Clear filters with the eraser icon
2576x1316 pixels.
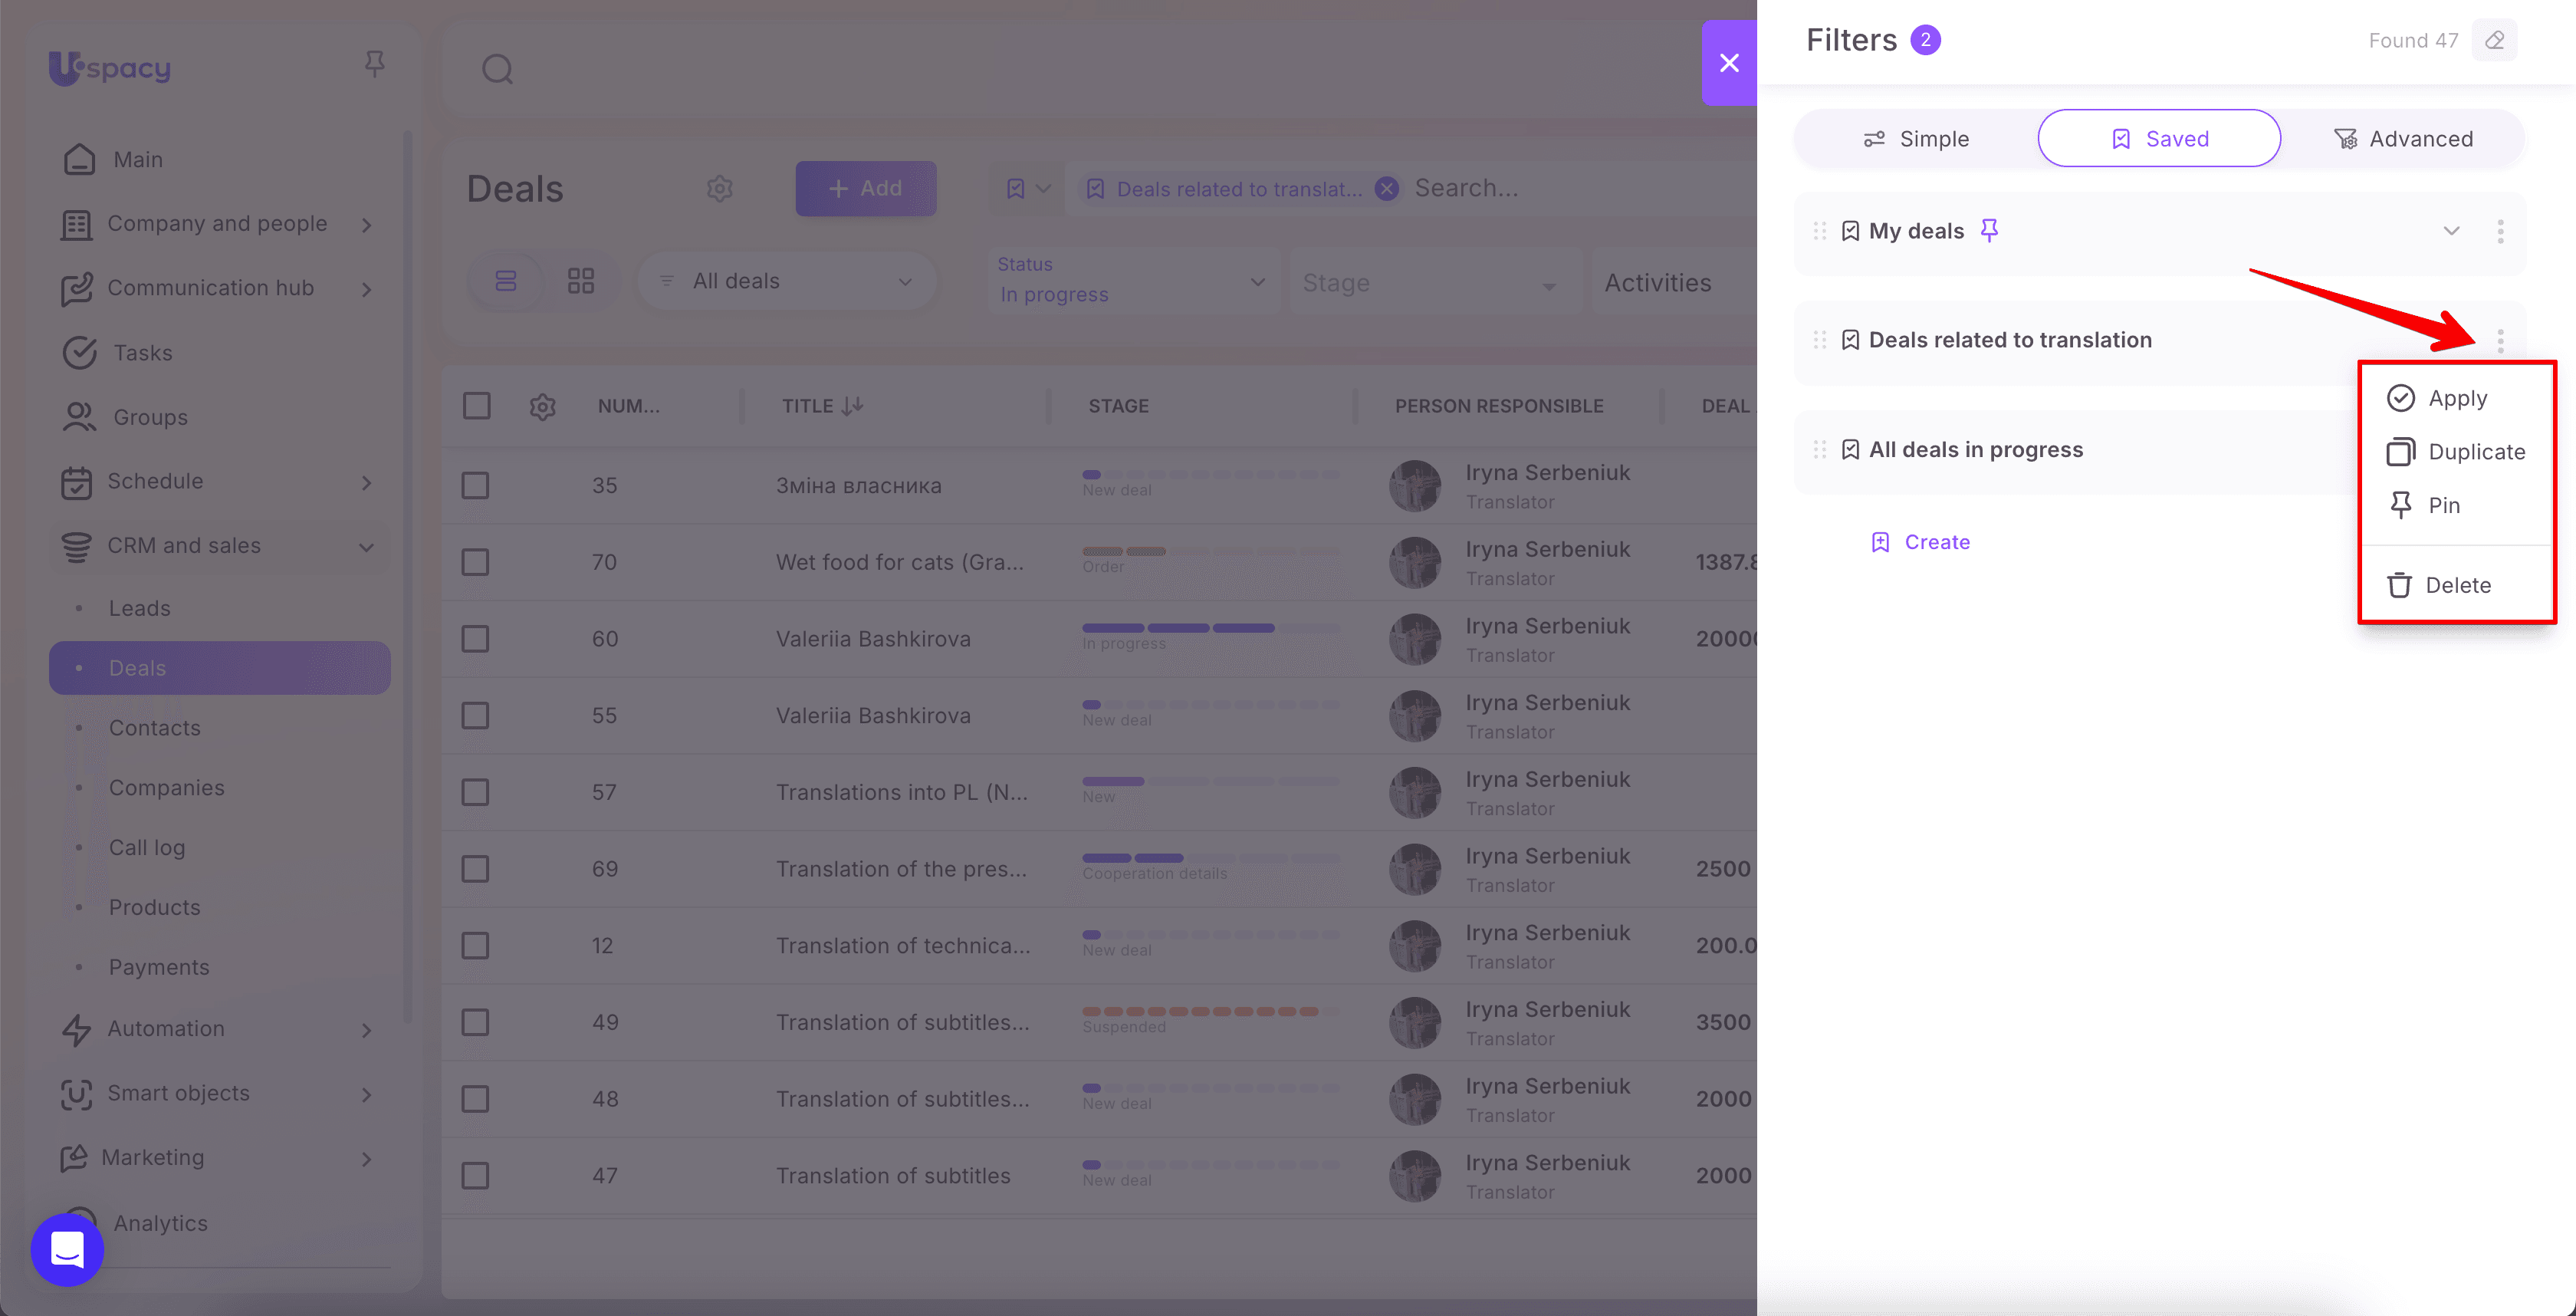pos(2495,40)
